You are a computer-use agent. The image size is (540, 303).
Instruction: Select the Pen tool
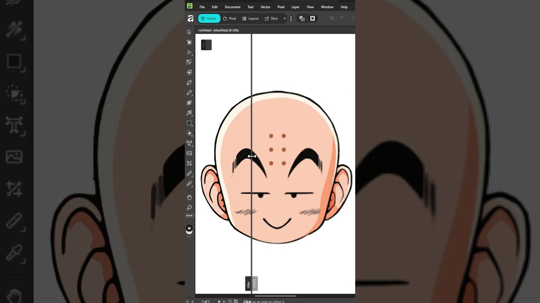point(189,82)
